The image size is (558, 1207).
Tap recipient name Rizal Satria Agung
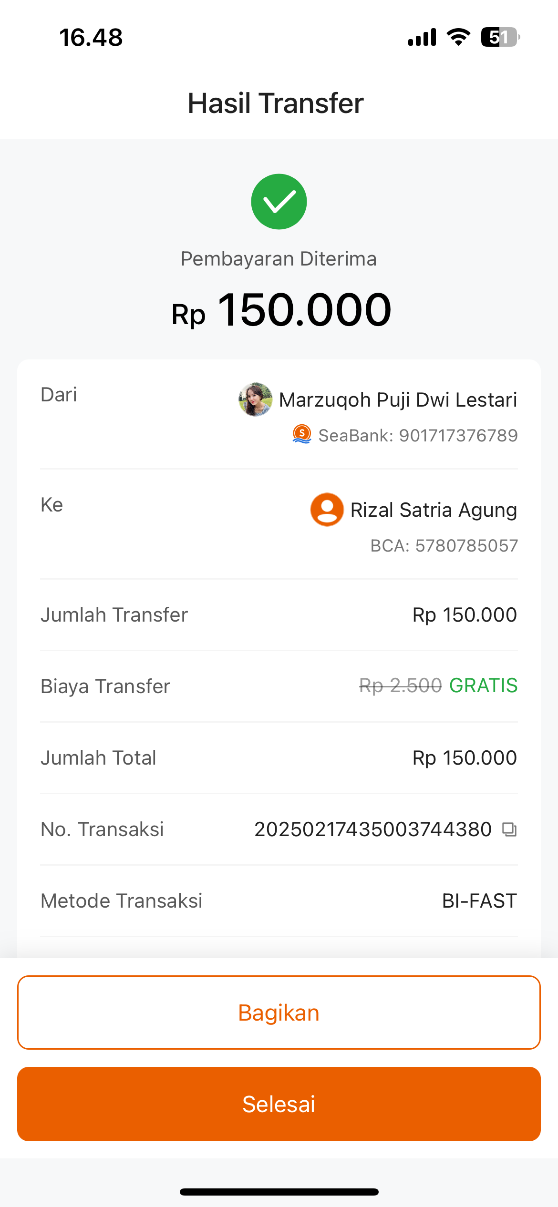[x=434, y=510]
